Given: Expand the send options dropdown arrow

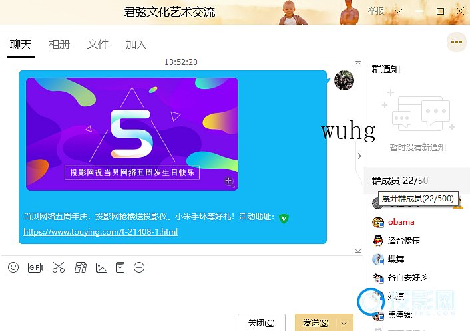Looking at the screenshot, I should point(344,323).
